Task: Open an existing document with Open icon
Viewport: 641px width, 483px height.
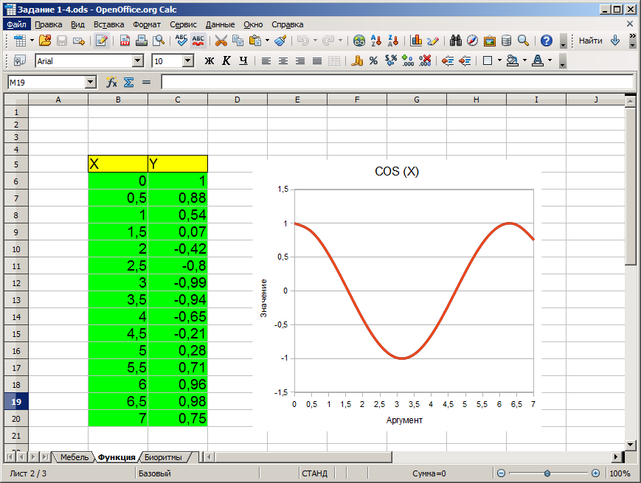Action: click(45, 41)
